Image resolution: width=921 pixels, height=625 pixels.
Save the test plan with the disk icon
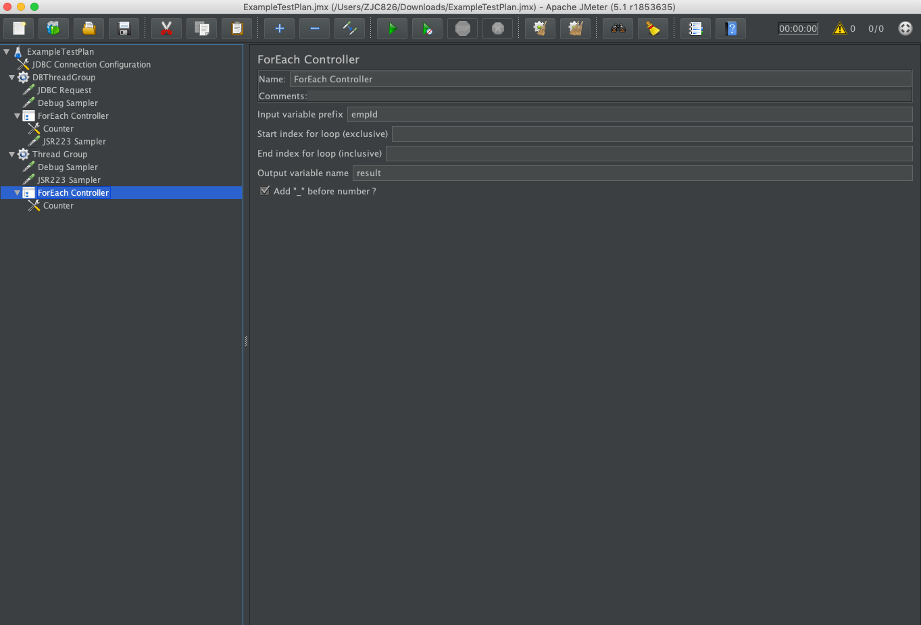(x=124, y=28)
